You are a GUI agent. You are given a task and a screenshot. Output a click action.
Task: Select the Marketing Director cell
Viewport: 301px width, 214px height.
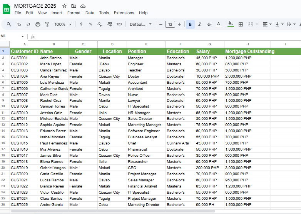tap(146, 205)
